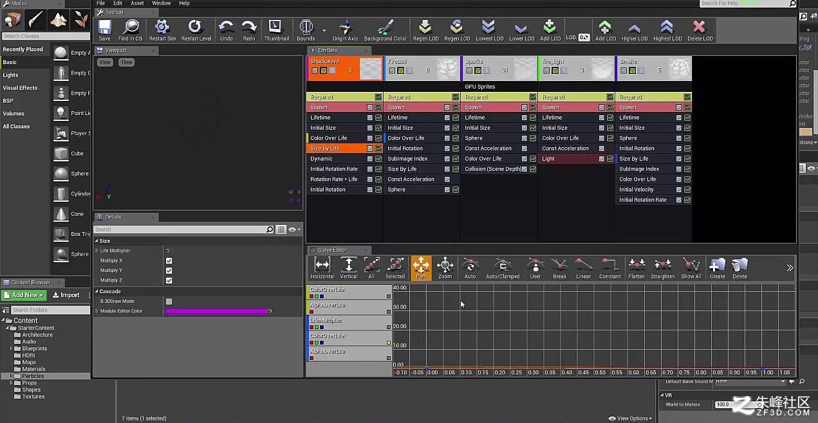The width and height of the screenshot is (818, 423).
Task: Import assets into the Content Browser
Action: pyautogui.click(x=66, y=295)
